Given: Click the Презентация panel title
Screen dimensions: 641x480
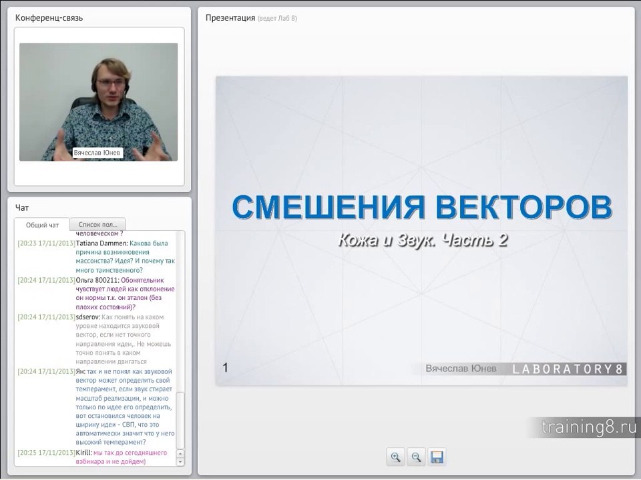Looking at the screenshot, I should [x=230, y=18].
